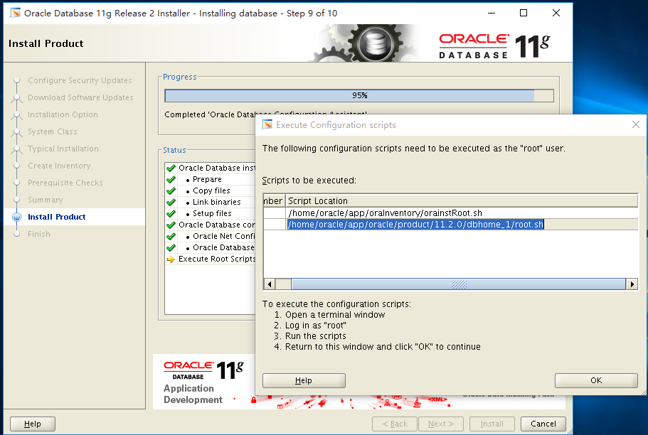Close the Execute Configuration scripts dialog
Viewport: 648px width, 435px height.
pos(636,124)
